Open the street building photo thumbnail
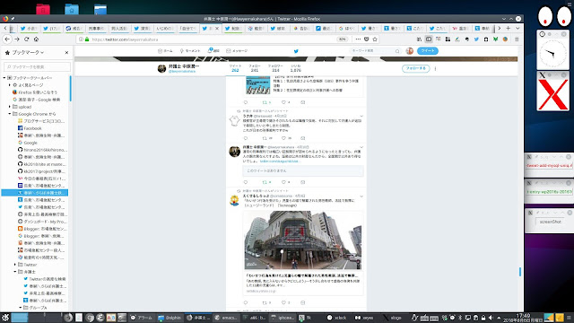Image resolution: width=574 pixels, height=323 pixels. point(303,240)
